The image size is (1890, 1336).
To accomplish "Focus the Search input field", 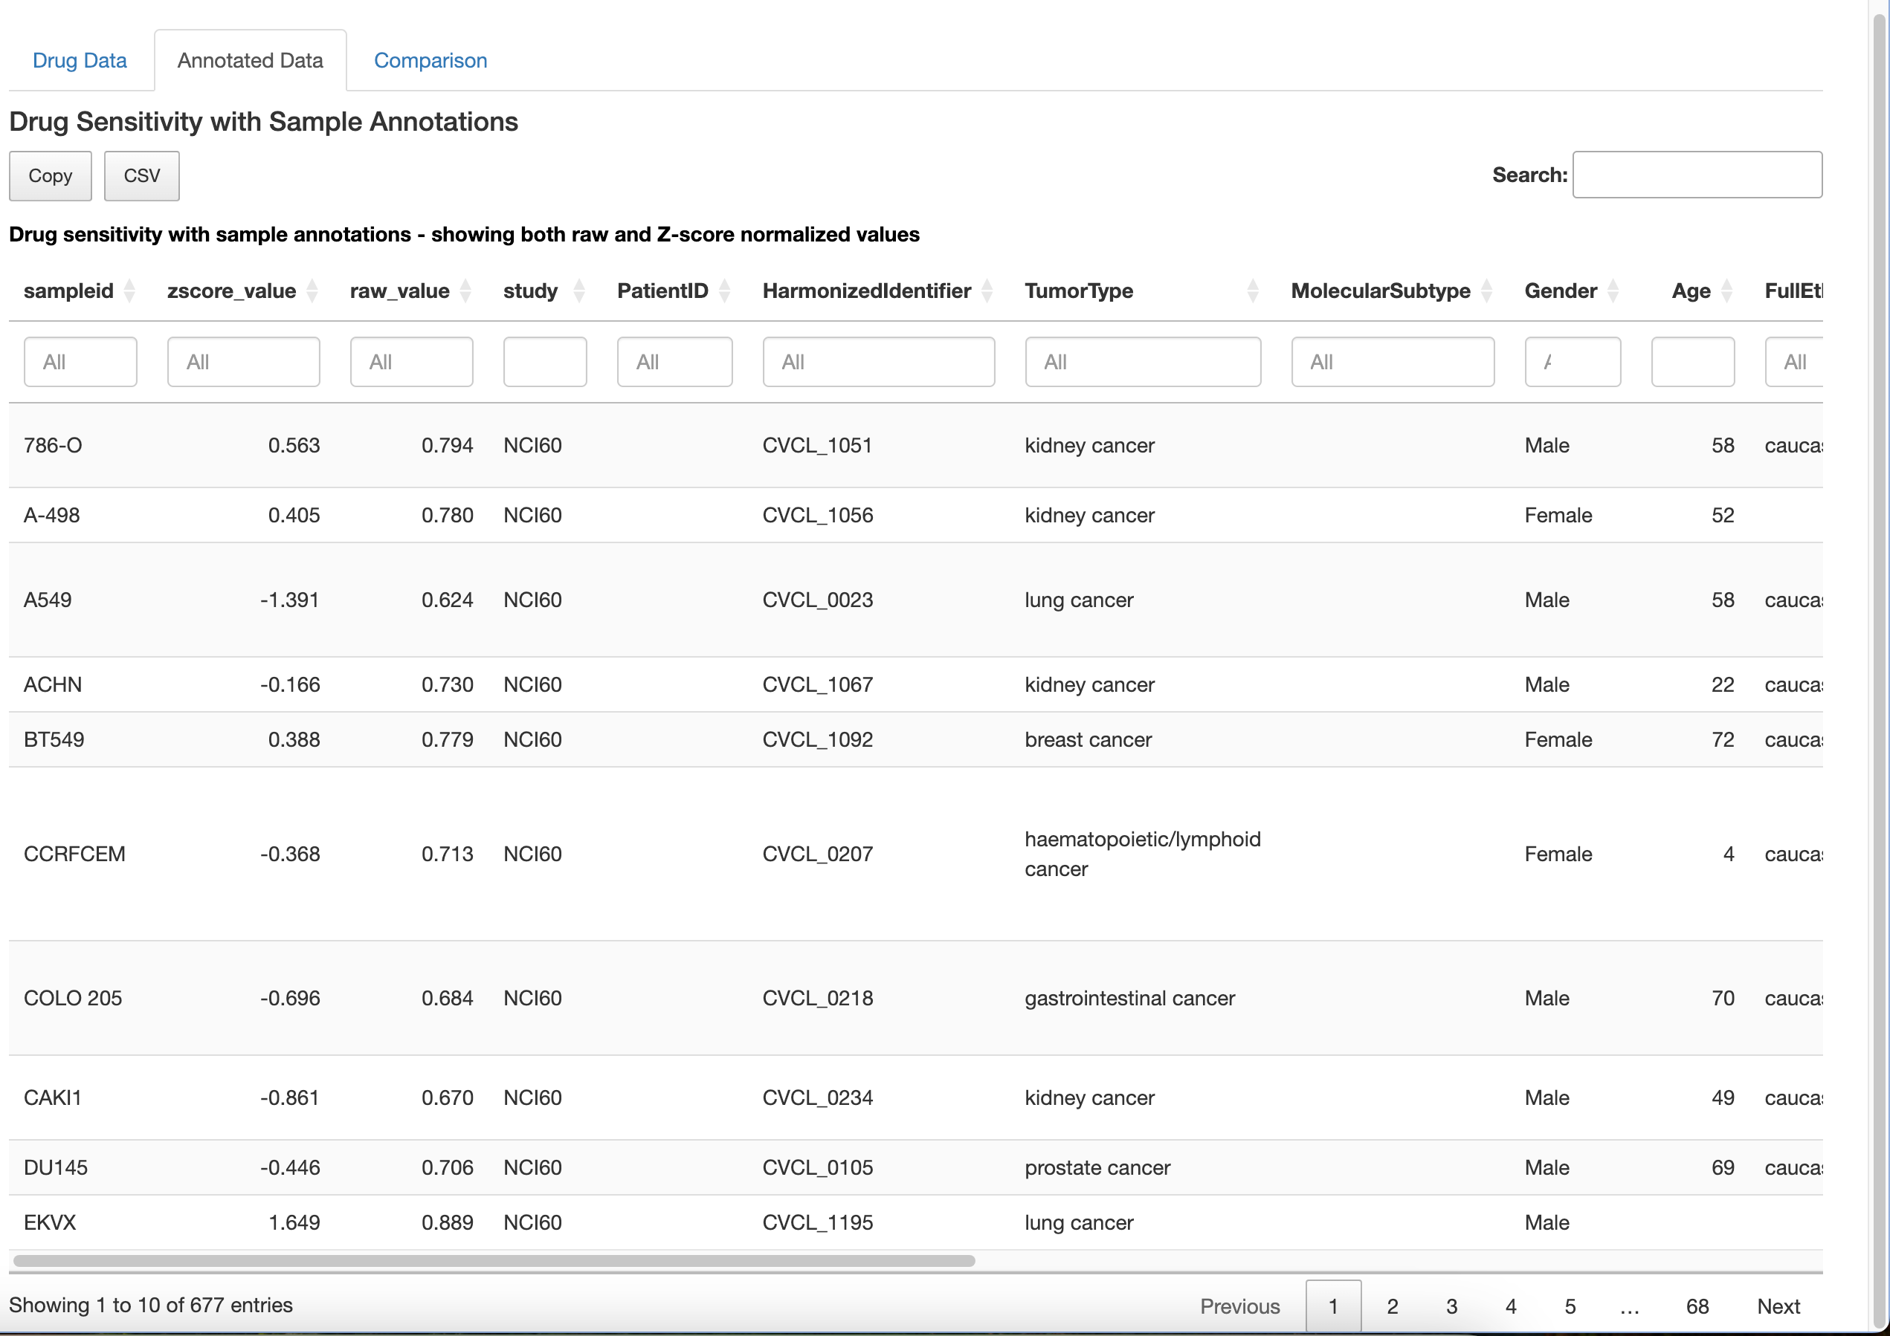I will click(x=1697, y=175).
